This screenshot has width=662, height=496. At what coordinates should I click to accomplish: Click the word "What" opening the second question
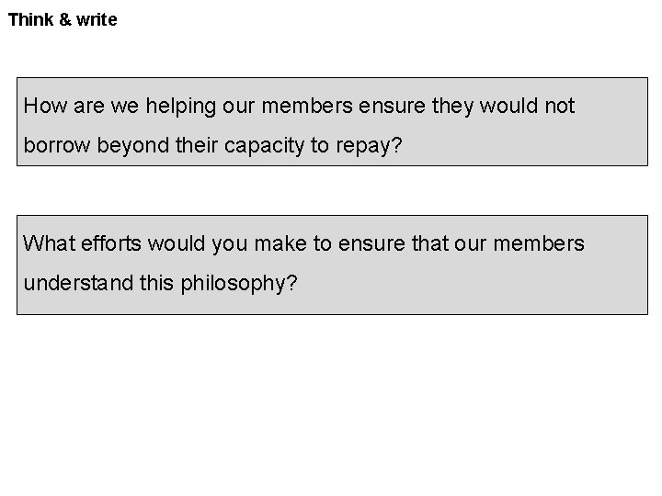point(47,243)
